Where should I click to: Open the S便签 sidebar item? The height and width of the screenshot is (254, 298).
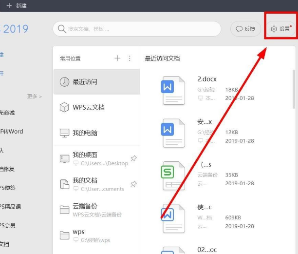tap(8, 188)
